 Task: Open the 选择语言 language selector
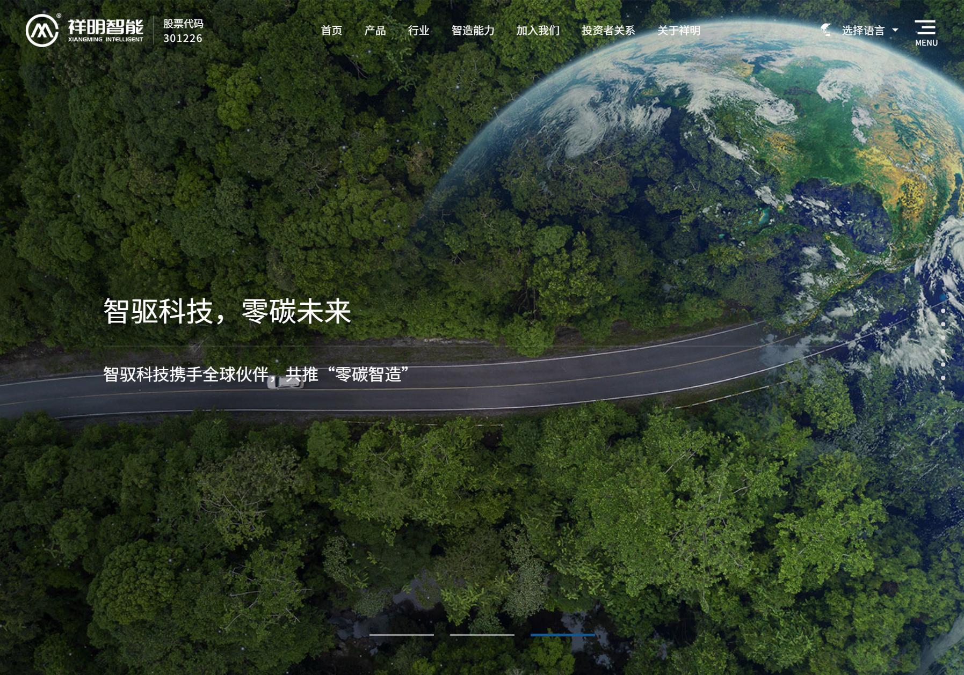863,31
